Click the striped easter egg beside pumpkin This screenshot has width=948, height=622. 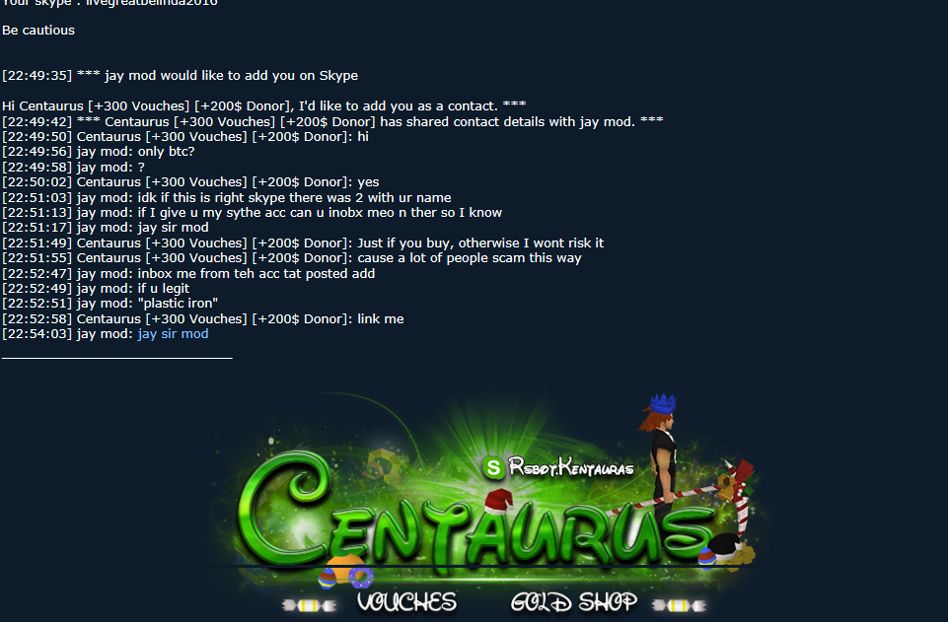pos(328,579)
